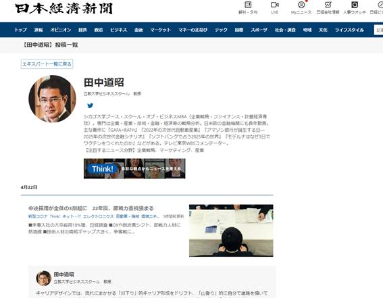Image resolution: width=383 pixels, height=298 pixels.
Task: Click the 田中道昭 name in the comment box
Action: [x=64, y=274]
